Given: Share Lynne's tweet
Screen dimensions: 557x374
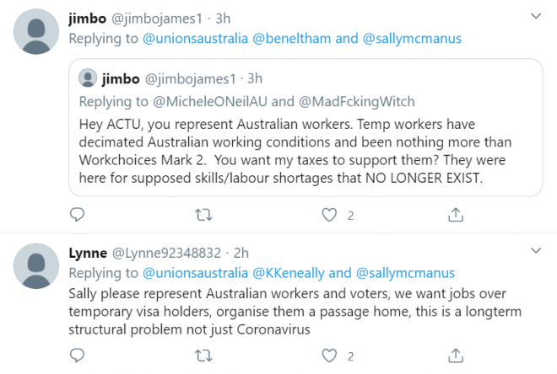Looking at the screenshot, I should click(456, 355).
